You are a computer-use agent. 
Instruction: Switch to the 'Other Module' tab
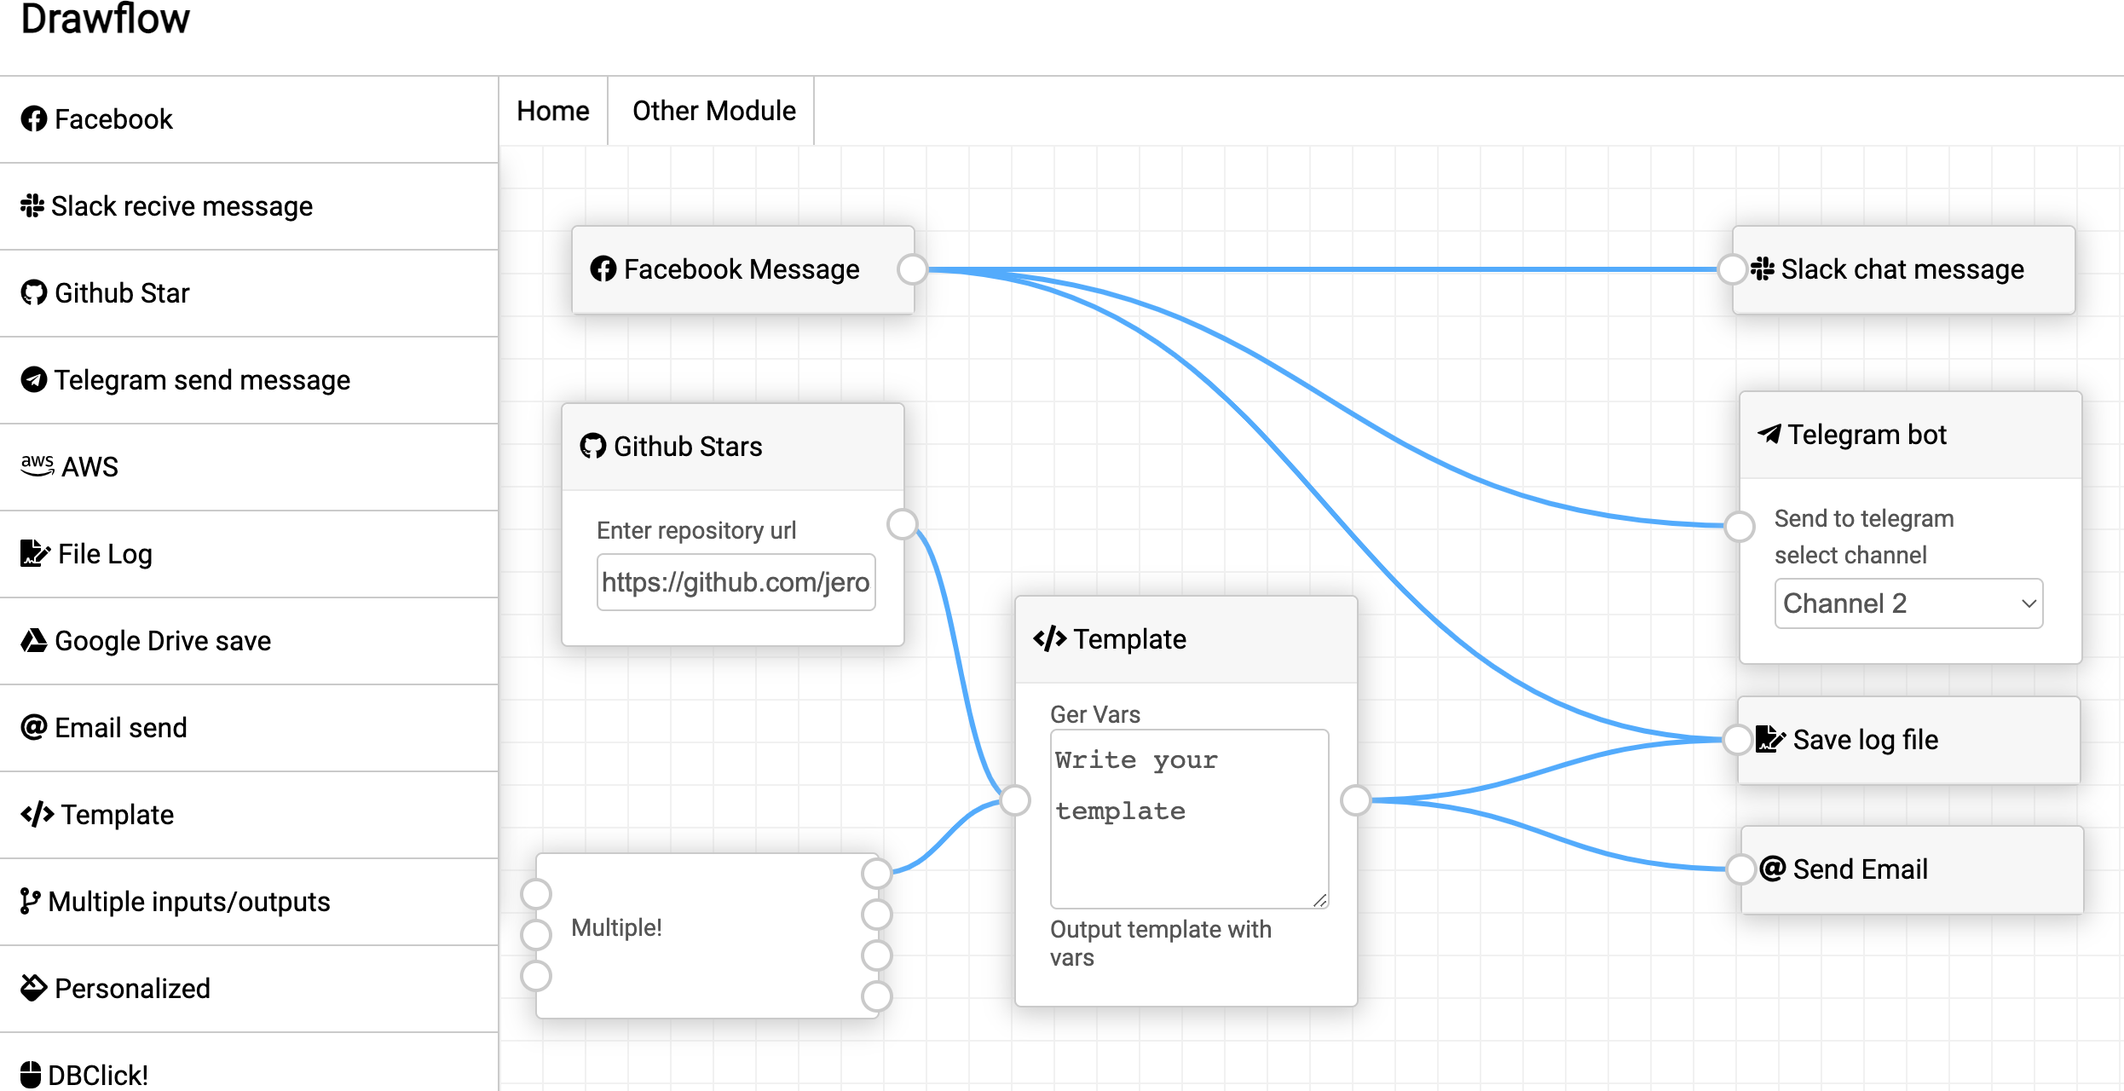[712, 110]
